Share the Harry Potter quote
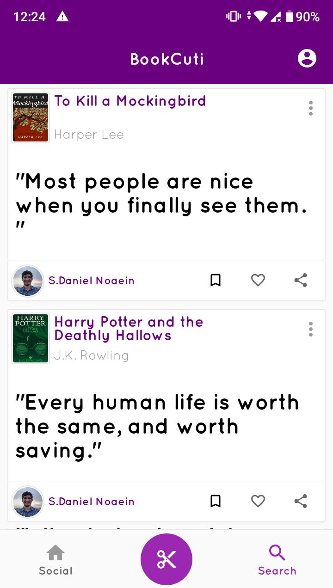The width and height of the screenshot is (333, 588). (301, 501)
